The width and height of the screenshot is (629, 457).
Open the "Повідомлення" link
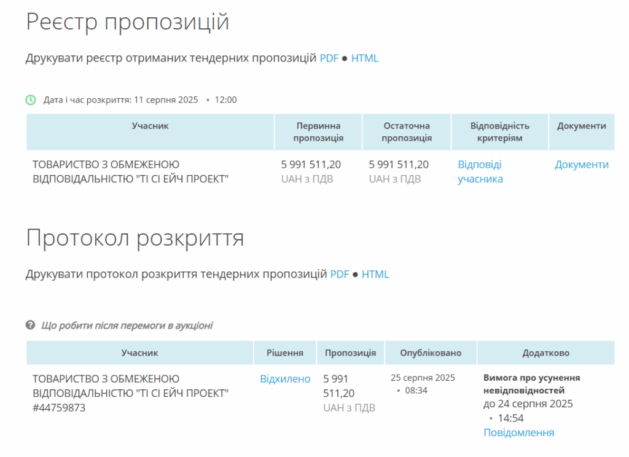[x=518, y=432]
